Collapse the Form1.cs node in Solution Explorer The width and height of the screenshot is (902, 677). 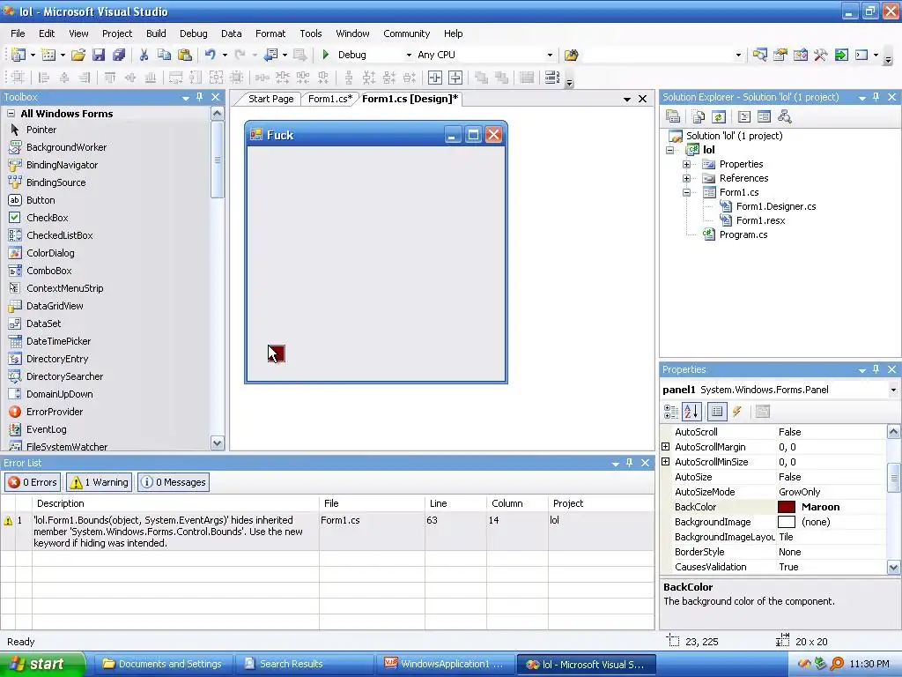pyautogui.click(x=686, y=193)
